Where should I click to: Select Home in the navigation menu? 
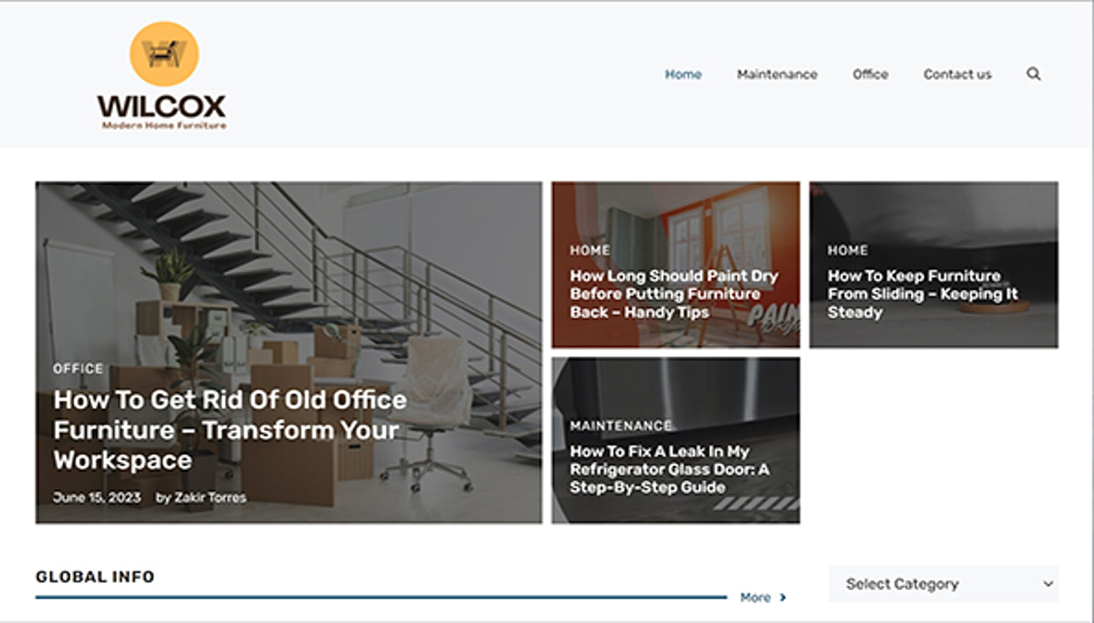coord(683,74)
